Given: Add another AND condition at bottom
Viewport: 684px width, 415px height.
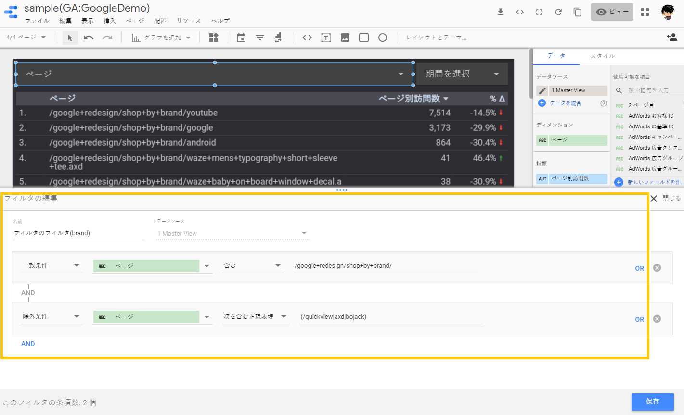Looking at the screenshot, I should [x=28, y=344].
